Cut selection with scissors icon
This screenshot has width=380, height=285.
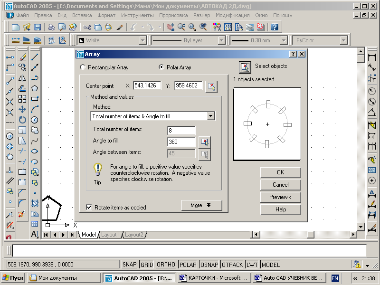click(87, 27)
